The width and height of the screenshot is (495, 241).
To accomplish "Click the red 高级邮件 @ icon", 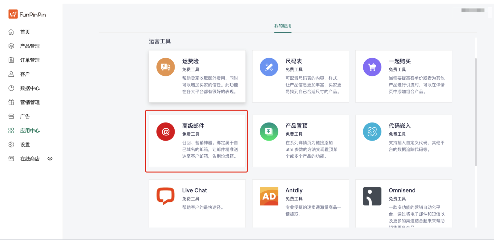I will [166, 132].
